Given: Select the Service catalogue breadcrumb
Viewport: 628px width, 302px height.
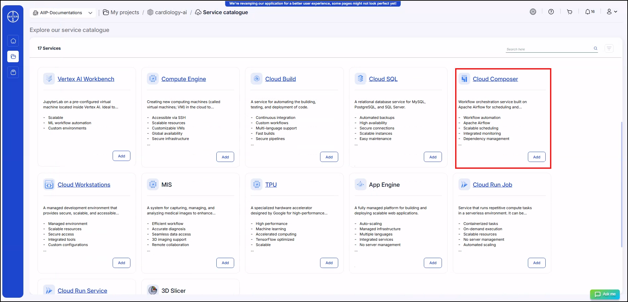Looking at the screenshot, I should click(x=225, y=12).
